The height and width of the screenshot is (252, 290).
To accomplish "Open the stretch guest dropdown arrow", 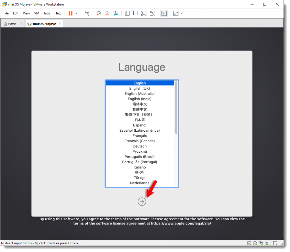I will 182,13.
